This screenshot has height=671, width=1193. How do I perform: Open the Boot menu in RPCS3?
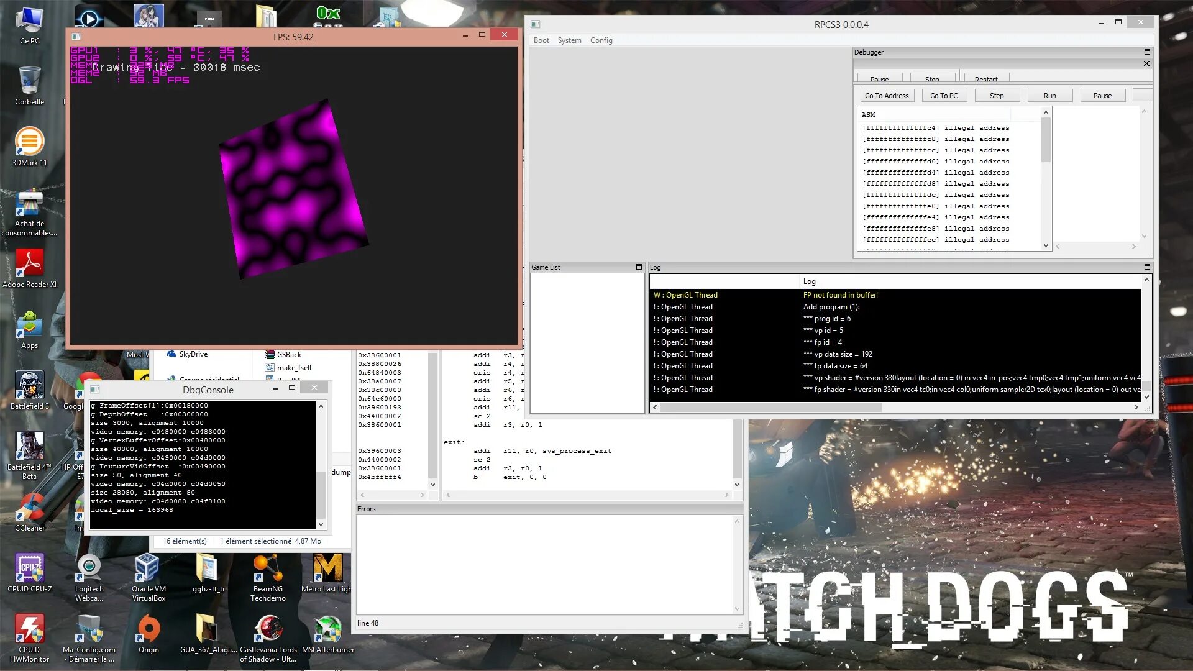pyautogui.click(x=541, y=40)
